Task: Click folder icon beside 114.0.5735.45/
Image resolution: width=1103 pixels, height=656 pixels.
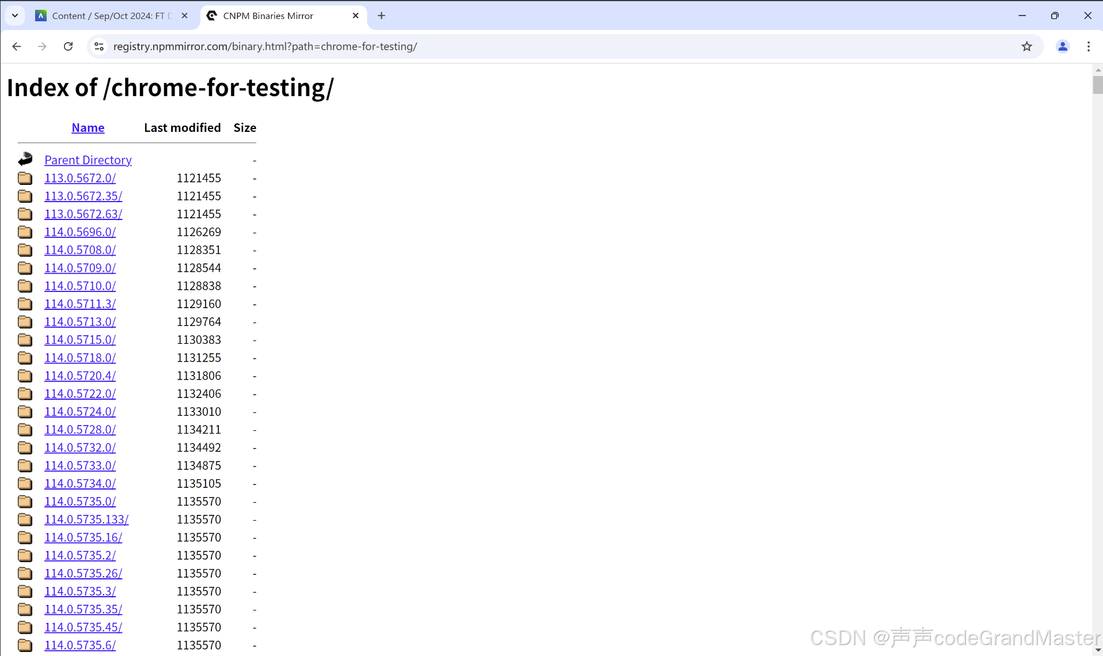Action: 25,627
